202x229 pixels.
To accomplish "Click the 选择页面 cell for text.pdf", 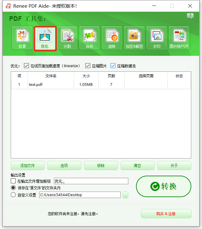I will pyautogui.click(x=146, y=85).
